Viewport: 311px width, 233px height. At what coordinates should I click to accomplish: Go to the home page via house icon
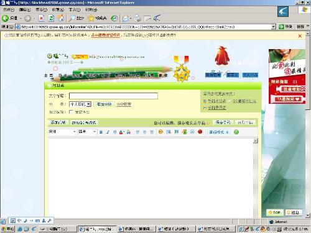tap(60, 18)
